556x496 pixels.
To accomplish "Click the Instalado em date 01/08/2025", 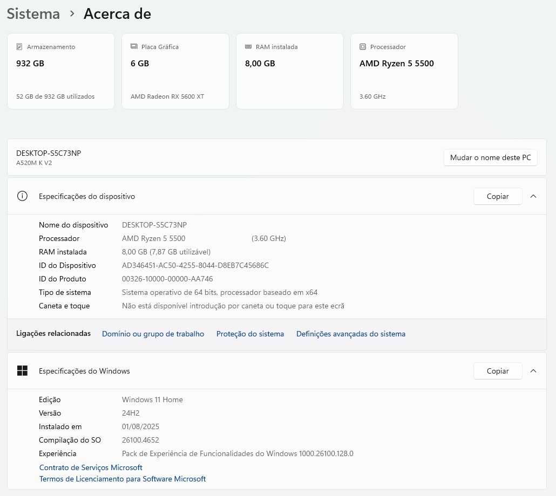I will tap(140, 426).
